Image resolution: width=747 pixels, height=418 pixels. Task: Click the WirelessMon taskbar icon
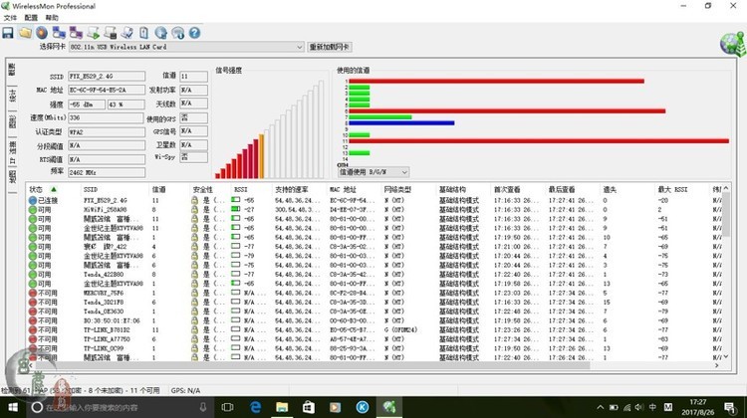pyautogui.click(x=389, y=407)
